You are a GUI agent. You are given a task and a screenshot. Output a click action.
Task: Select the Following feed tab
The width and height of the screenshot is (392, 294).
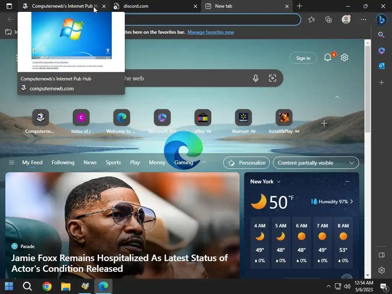point(63,162)
